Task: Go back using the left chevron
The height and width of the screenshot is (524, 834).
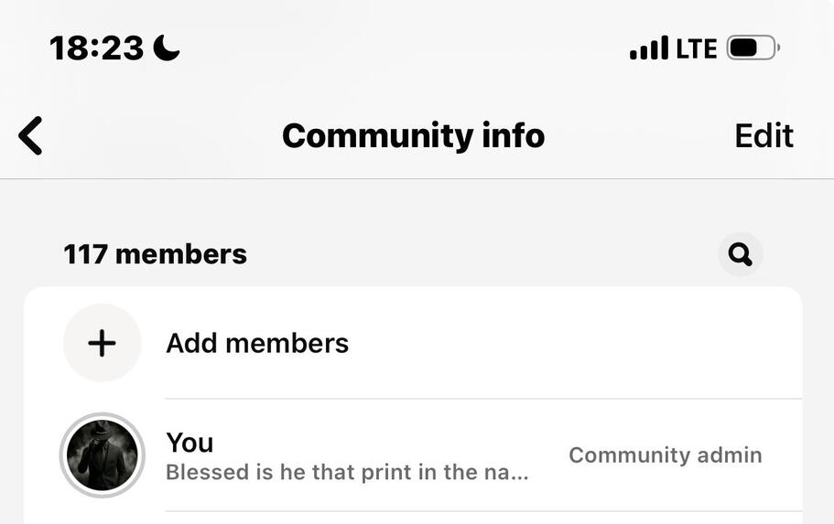Action: click(30, 135)
